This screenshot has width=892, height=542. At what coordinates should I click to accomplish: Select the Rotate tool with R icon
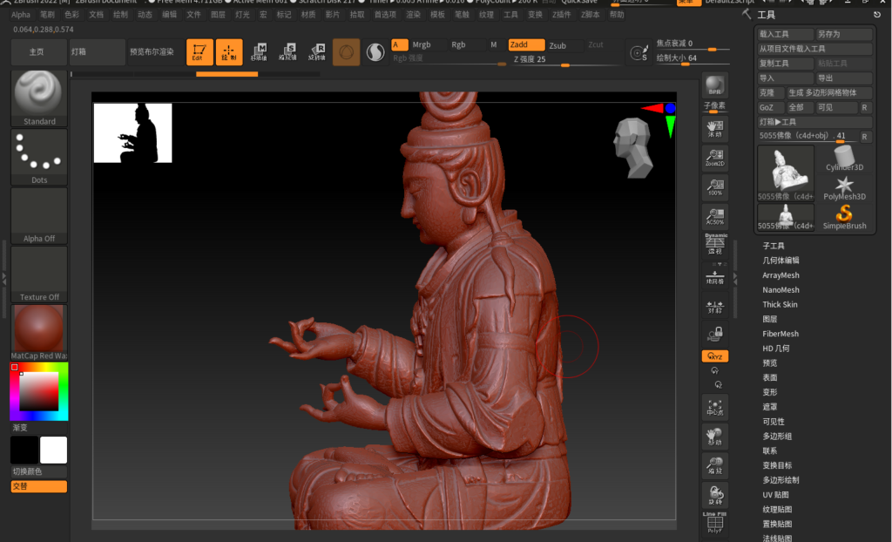point(317,51)
